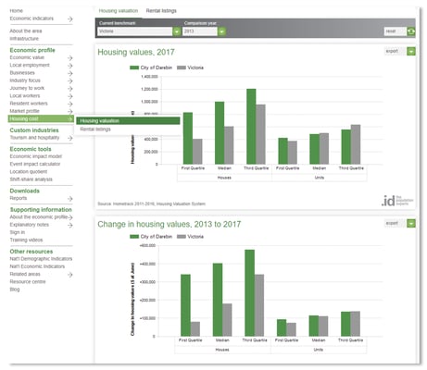The image size is (427, 370).
Task: Click the Economic profile heading
Action: click(32, 50)
